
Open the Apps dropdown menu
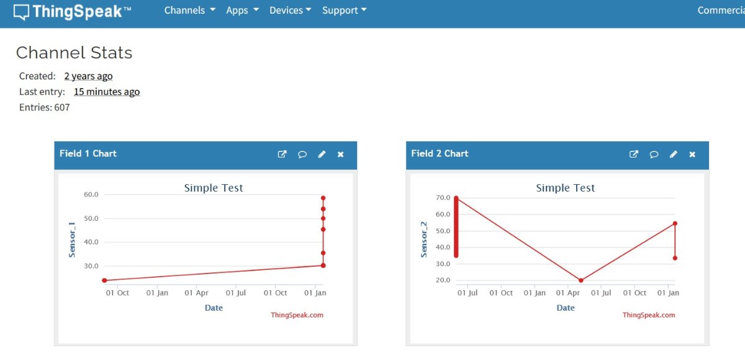tap(242, 11)
